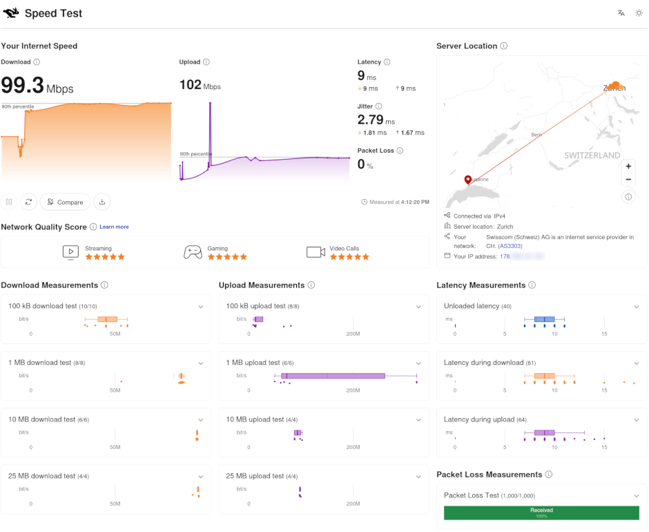Click the Download info icon
649x532 pixels.
pyautogui.click(x=37, y=61)
